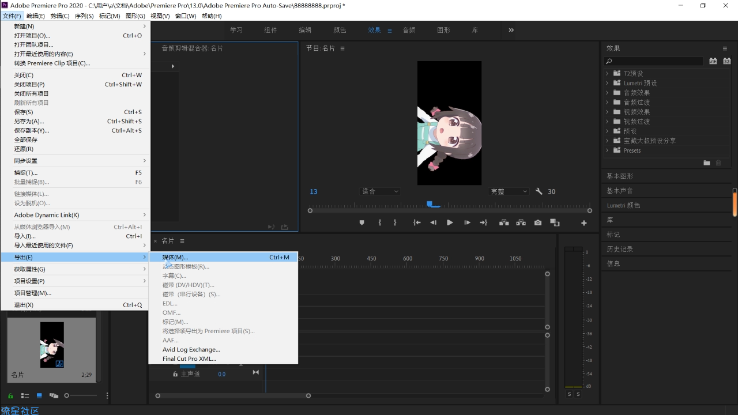Add a marker in the program monitor

362,222
